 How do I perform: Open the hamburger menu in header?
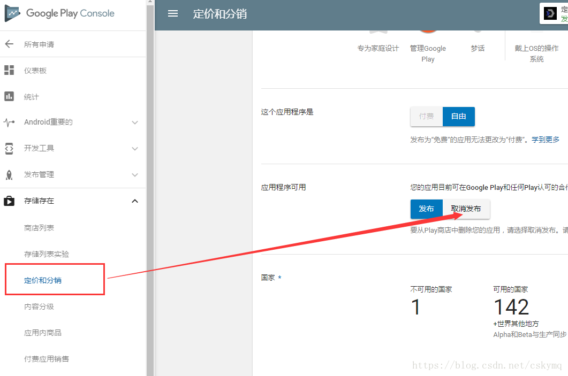click(x=173, y=14)
